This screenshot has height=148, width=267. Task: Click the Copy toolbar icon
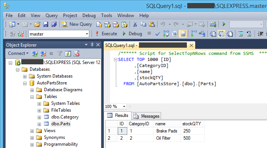(143, 24)
